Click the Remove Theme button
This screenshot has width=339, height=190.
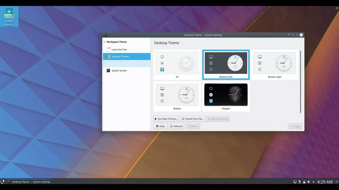[x=218, y=119]
